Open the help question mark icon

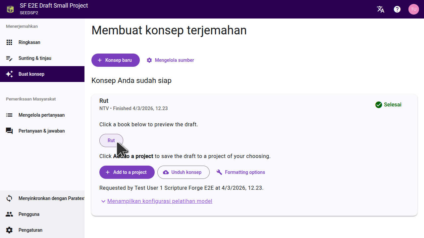click(397, 9)
